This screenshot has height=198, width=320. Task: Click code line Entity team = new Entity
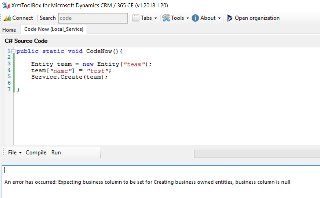tap(91, 64)
